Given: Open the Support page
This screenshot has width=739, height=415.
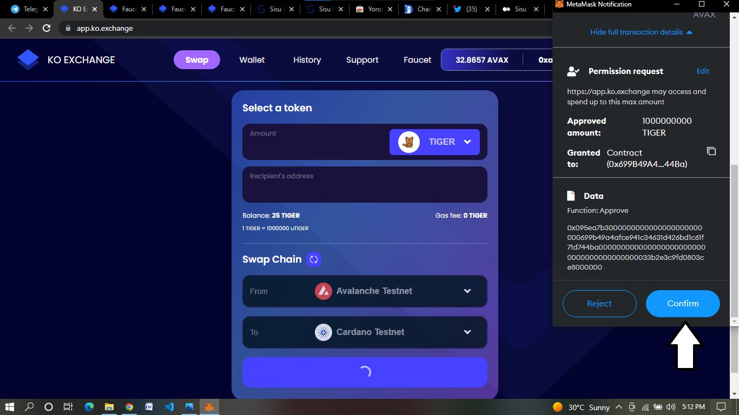Looking at the screenshot, I should click(x=362, y=60).
